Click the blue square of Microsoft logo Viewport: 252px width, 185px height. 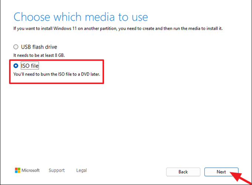pos(16,172)
